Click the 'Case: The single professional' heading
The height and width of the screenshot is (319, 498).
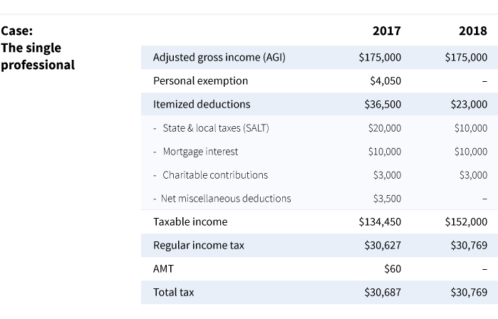coord(38,48)
